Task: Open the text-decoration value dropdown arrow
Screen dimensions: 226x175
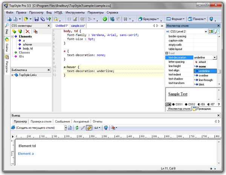Action: tap(215, 57)
